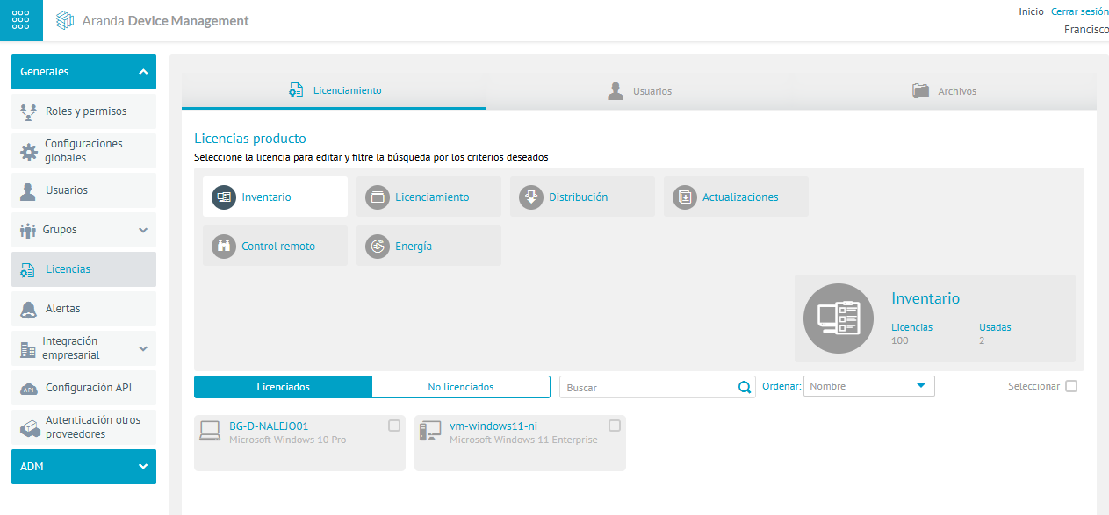
Task: Click the Roles y permisos sidebar icon
Action: click(29, 111)
